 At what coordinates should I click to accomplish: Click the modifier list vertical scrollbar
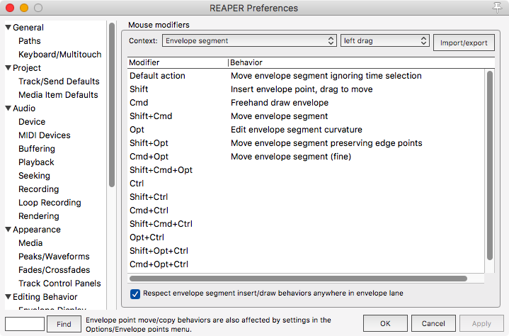click(490, 165)
